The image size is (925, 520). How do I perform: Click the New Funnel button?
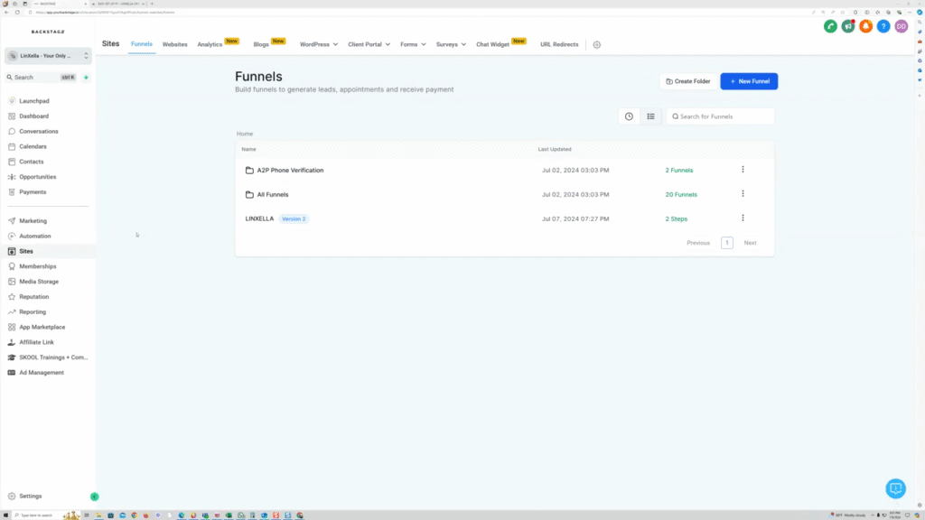[749, 80]
